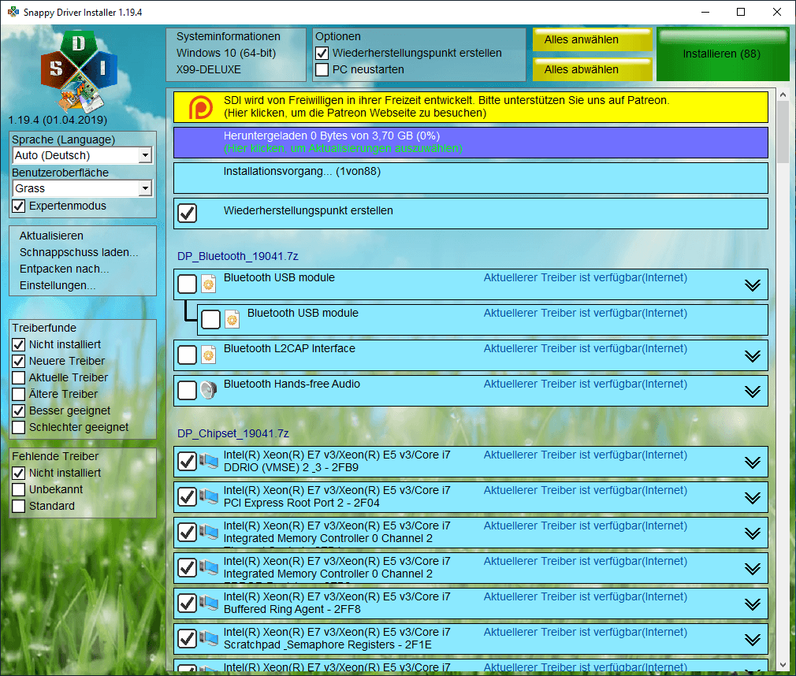Click the Scratchpad Semaphore Registers device icon

209,639
